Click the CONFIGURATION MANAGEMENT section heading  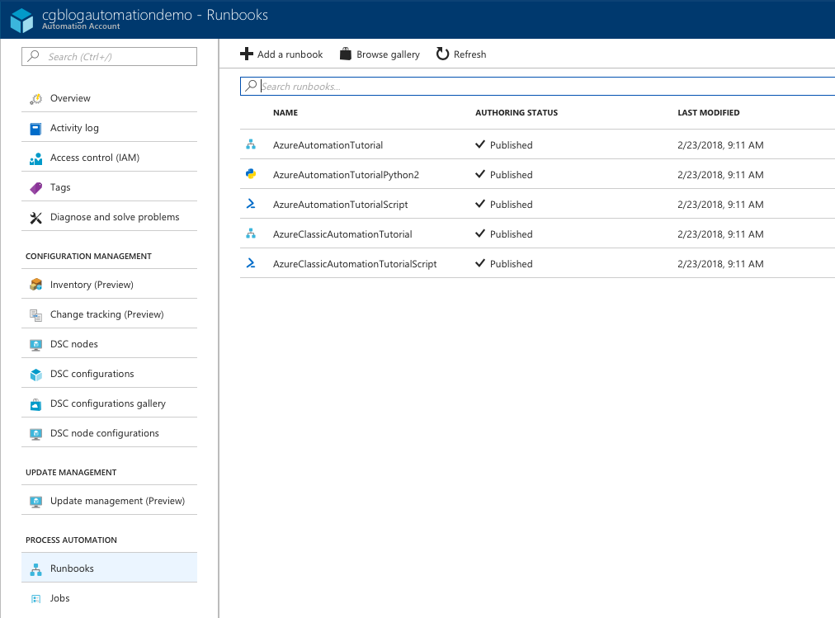(x=88, y=257)
